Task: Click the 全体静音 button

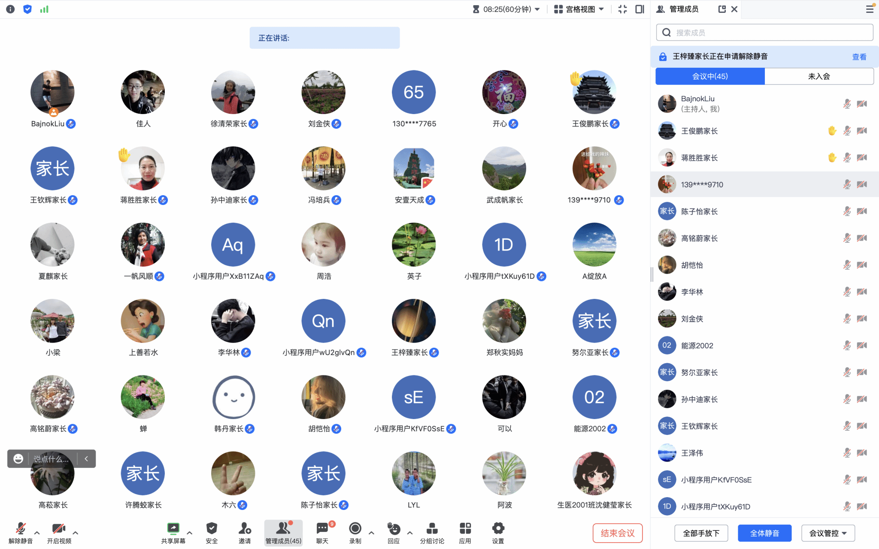Action: (764, 533)
